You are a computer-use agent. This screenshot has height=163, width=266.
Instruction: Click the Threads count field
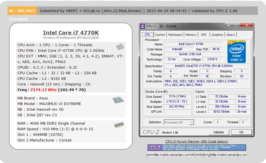tap(244, 122)
